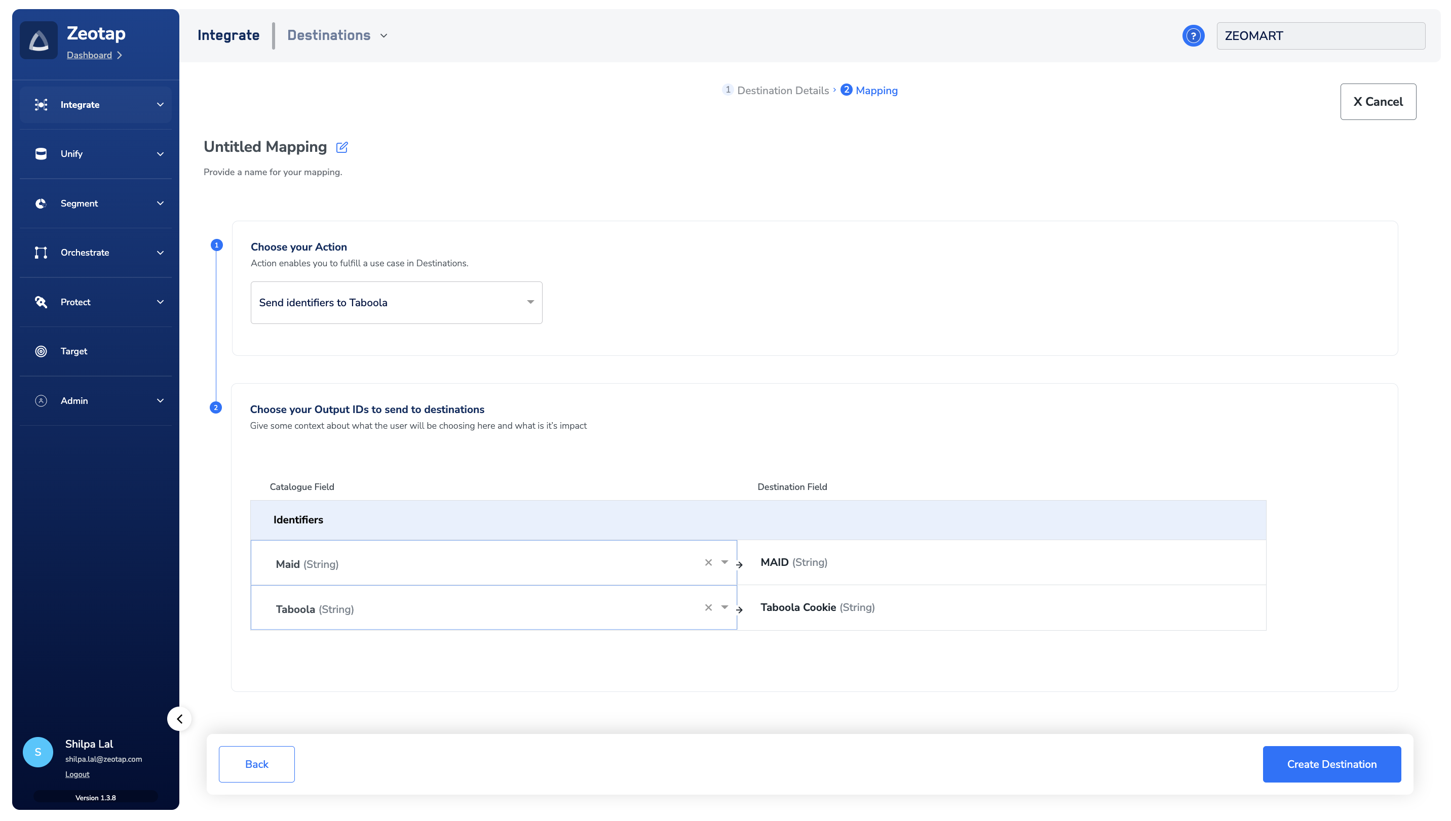Click the Logout link

pyautogui.click(x=78, y=774)
